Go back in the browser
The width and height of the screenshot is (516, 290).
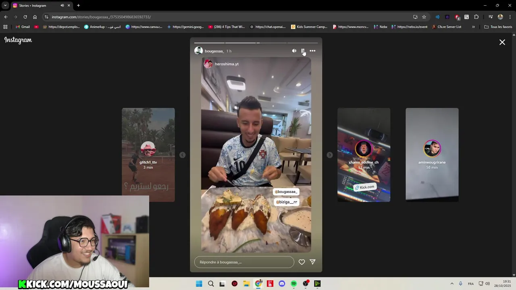click(6, 17)
